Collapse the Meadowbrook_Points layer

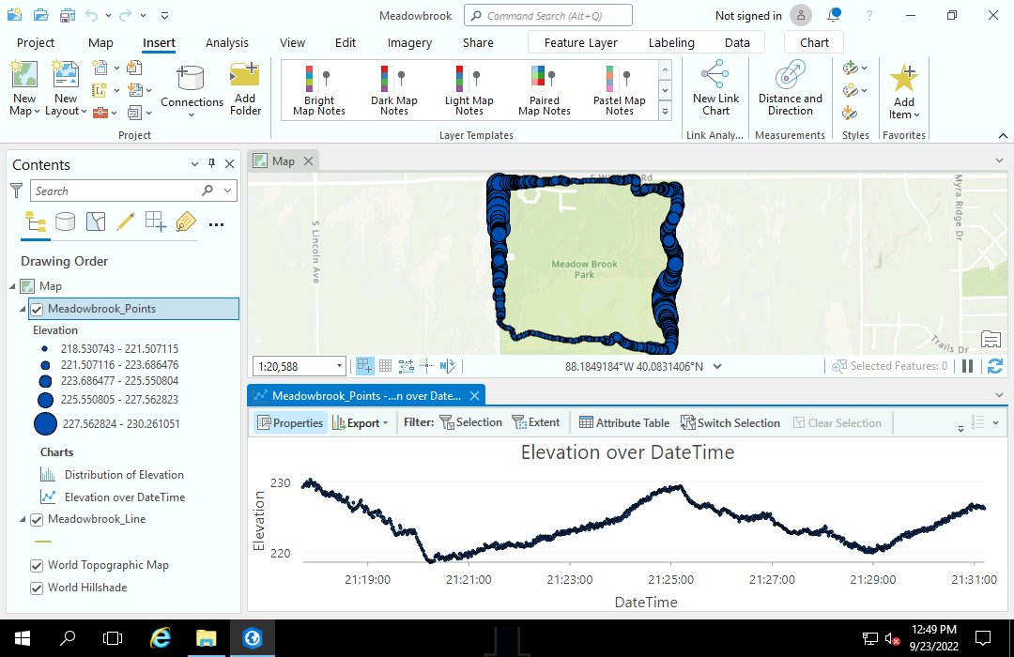pyautogui.click(x=21, y=308)
